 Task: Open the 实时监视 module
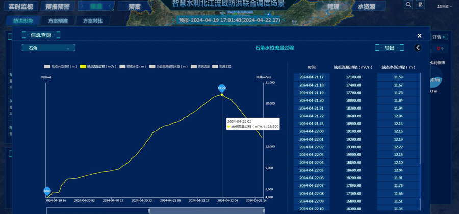(x=20, y=7)
